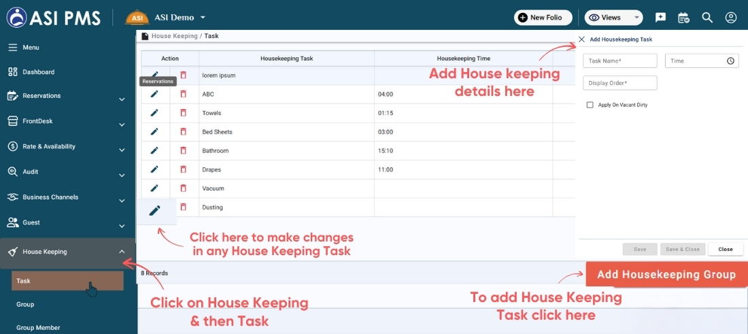Click the Time field clock picker
748x334 pixels.
point(730,61)
